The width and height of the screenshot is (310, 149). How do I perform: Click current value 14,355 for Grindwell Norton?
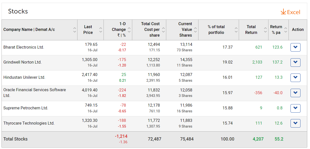(186, 60)
